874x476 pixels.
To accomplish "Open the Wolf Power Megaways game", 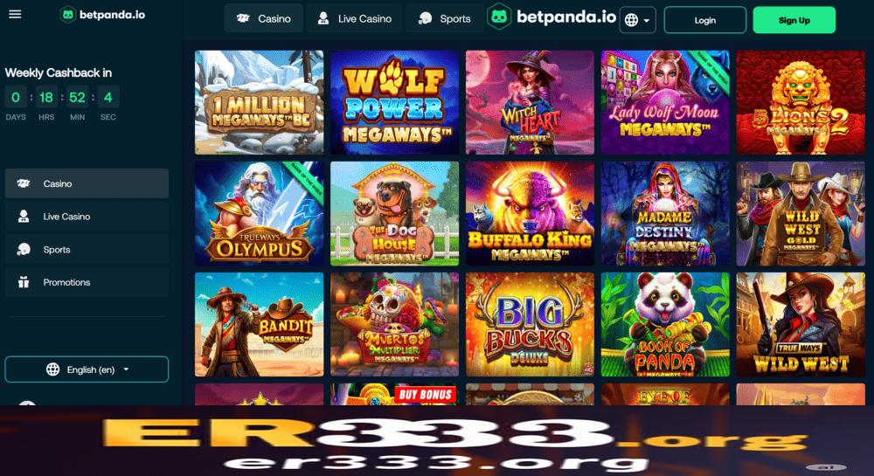I will coord(394,102).
